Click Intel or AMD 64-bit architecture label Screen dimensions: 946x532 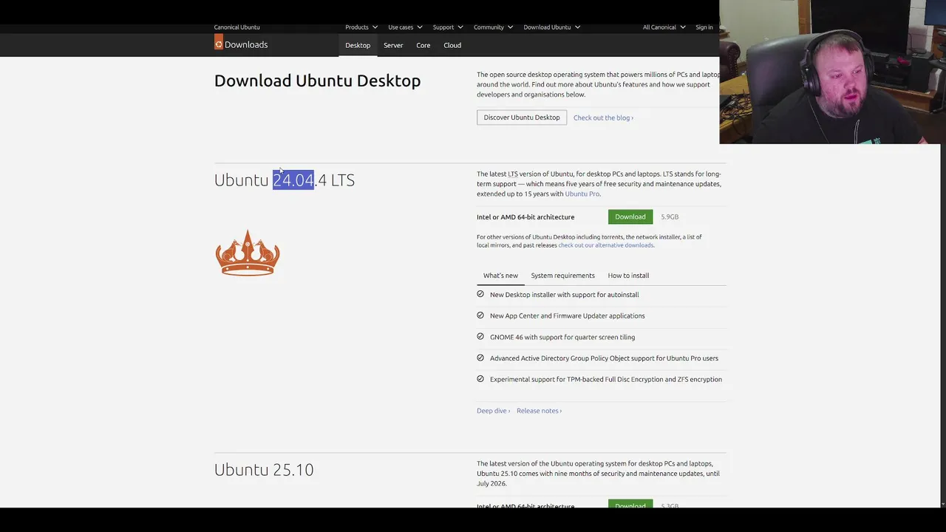coord(525,217)
